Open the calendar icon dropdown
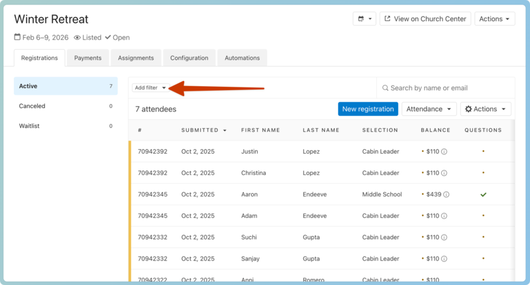Image resolution: width=530 pixels, height=285 pixels. coord(364,19)
